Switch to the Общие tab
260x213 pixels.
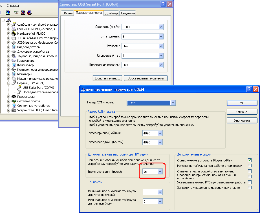(67, 13)
